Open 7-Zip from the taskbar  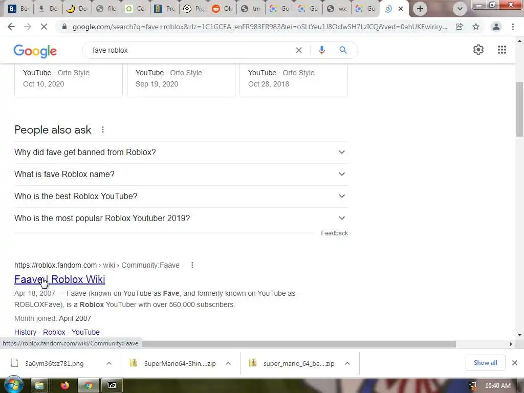pos(112,386)
